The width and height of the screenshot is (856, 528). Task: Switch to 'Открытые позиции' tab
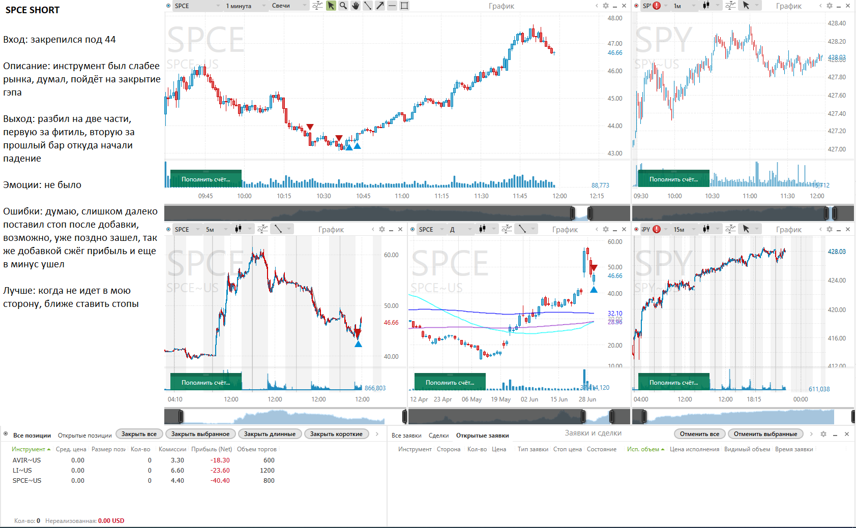pos(85,436)
